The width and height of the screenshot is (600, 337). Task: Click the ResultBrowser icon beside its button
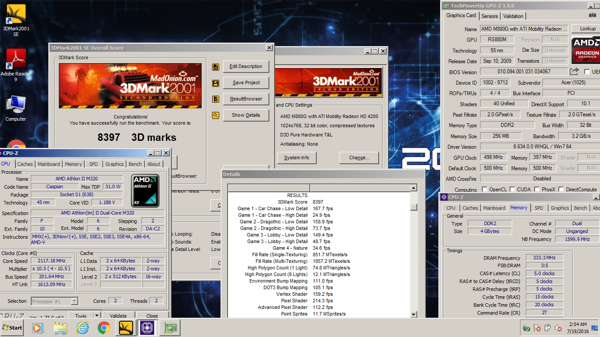pyautogui.click(x=216, y=99)
